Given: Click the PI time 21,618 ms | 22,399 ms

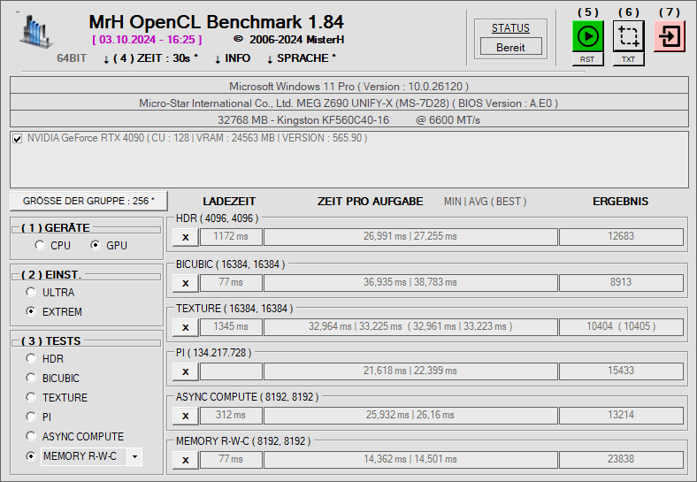Looking at the screenshot, I should pos(410,371).
